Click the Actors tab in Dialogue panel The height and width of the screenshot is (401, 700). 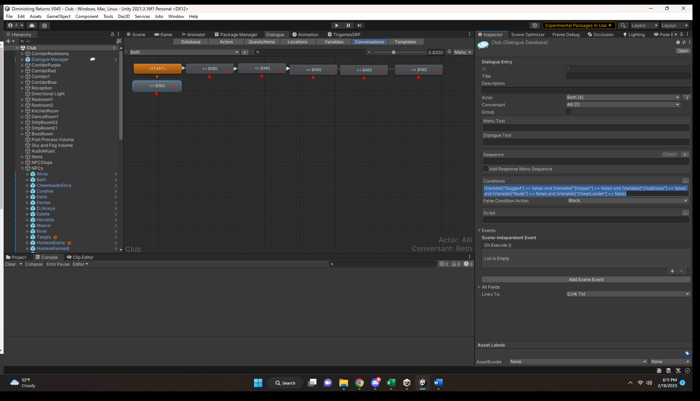226,42
